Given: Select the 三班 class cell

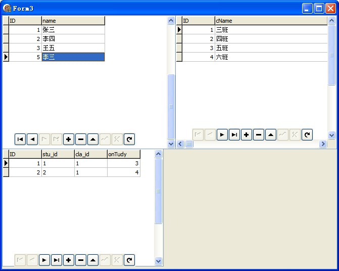Looking at the screenshot, I should 271,30.
